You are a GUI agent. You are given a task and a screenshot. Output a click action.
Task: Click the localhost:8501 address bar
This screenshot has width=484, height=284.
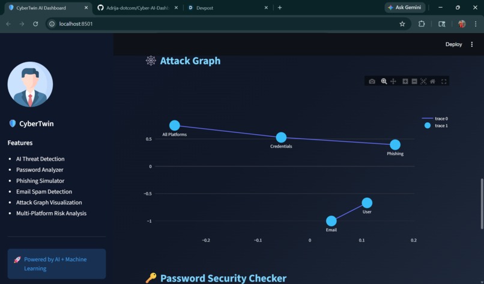[x=228, y=24]
